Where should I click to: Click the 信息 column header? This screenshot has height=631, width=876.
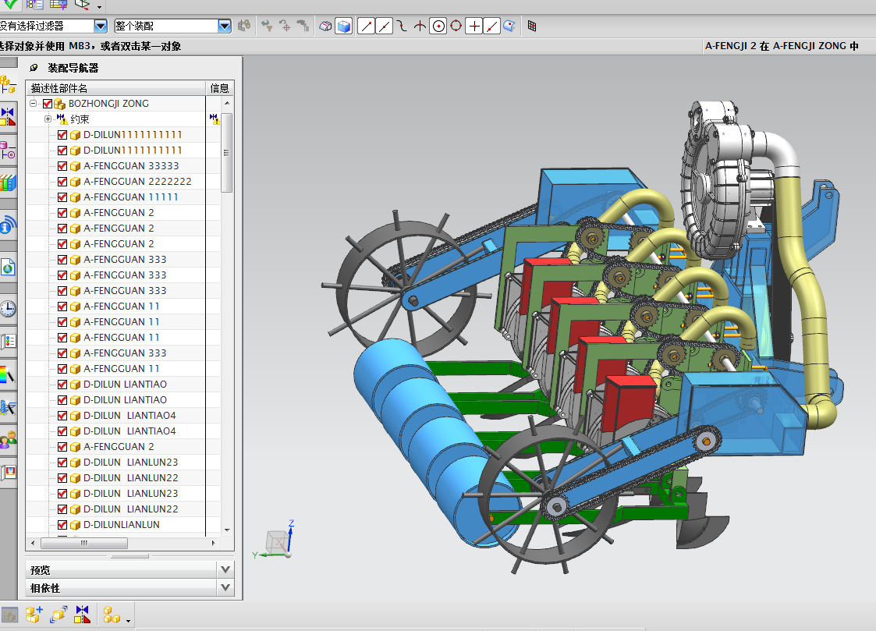pyautogui.click(x=219, y=88)
